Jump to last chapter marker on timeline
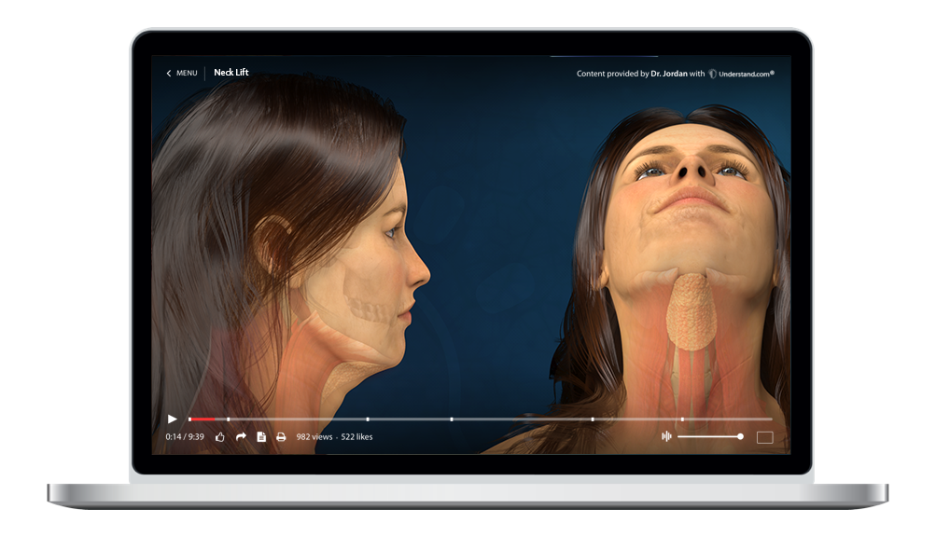The width and height of the screenshot is (936, 536). click(682, 419)
